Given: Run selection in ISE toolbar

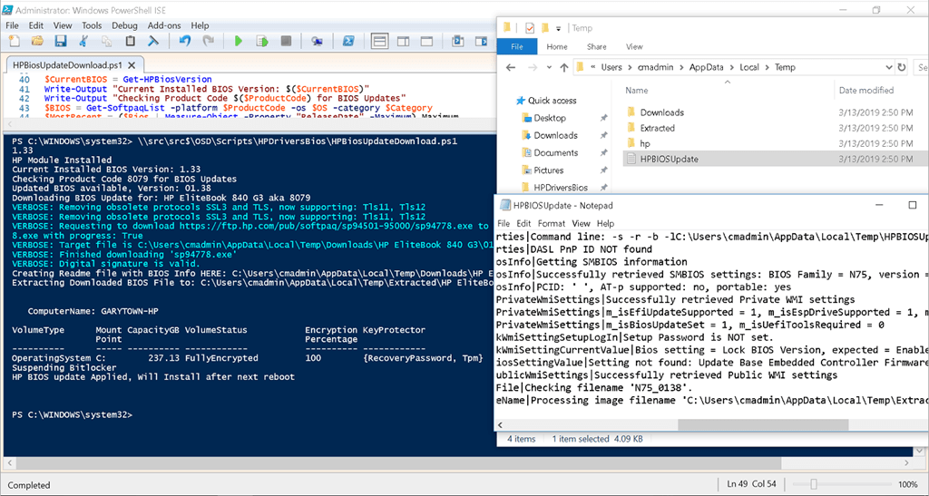Looking at the screenshot, I should click(x=262, y=41).
